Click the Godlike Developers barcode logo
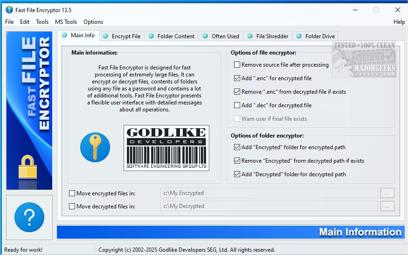408x255 pixels. click(166, 148)
